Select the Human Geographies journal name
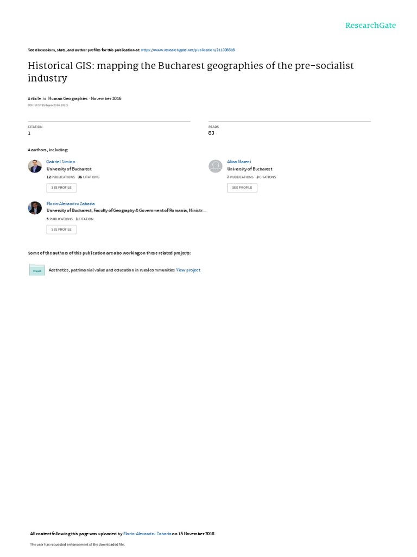The image size is (417, 557). 68,98
